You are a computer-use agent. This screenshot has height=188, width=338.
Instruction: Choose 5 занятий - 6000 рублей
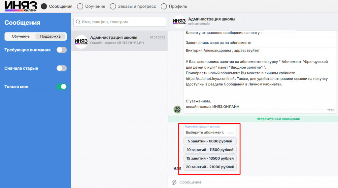click(x=210, y=141)
